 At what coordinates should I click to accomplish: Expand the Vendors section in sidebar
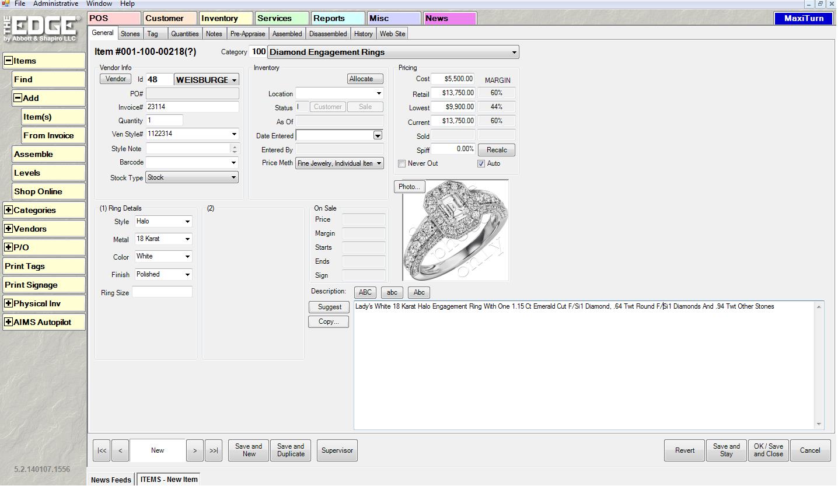9,229
